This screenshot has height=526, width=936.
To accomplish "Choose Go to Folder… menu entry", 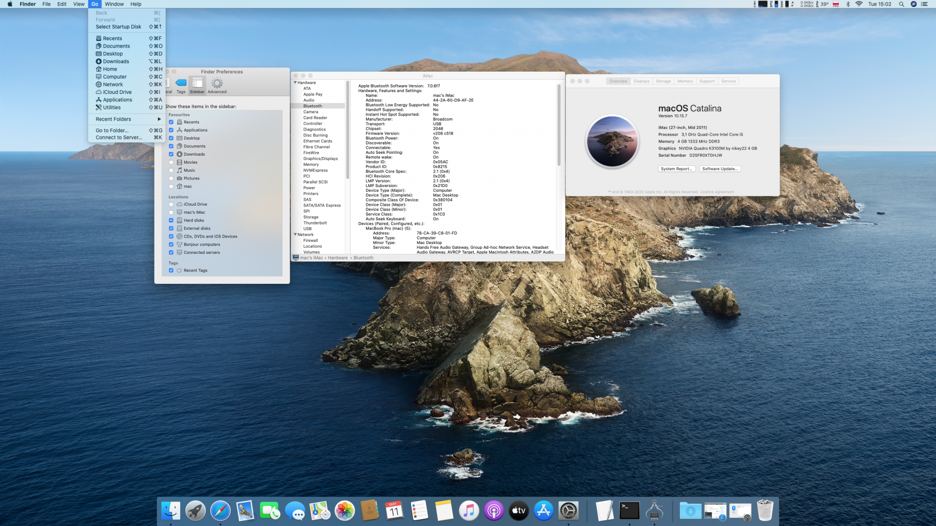I will pyautogui.click(x=112, y=130).
